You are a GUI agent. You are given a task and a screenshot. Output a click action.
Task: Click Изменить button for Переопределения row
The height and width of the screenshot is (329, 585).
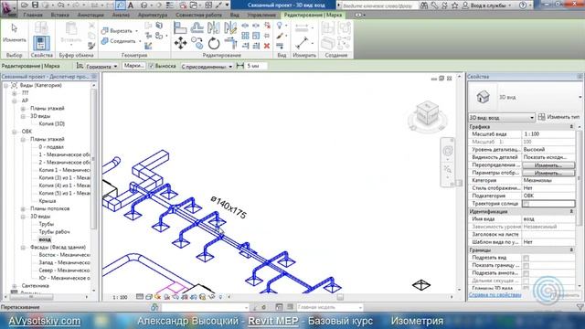[548, 164]
